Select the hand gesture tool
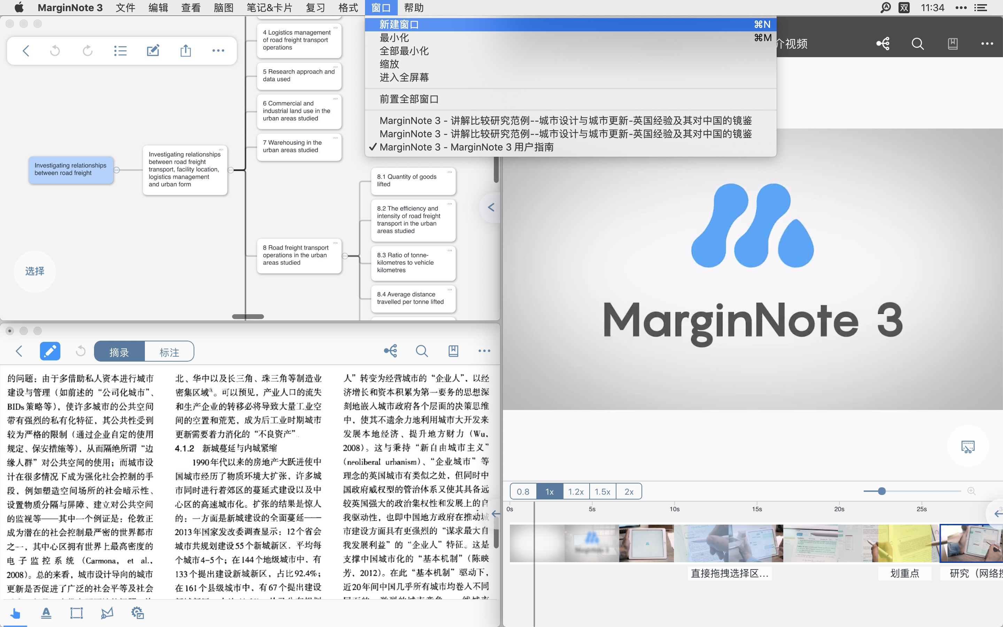 point(15,613)
